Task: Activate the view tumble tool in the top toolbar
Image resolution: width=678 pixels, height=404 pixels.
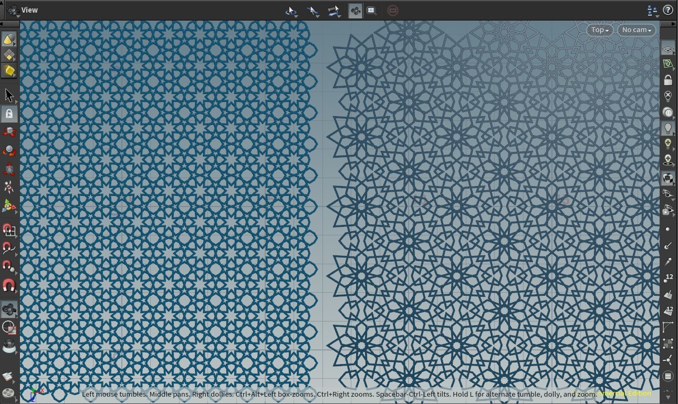Action: [290, 10]
